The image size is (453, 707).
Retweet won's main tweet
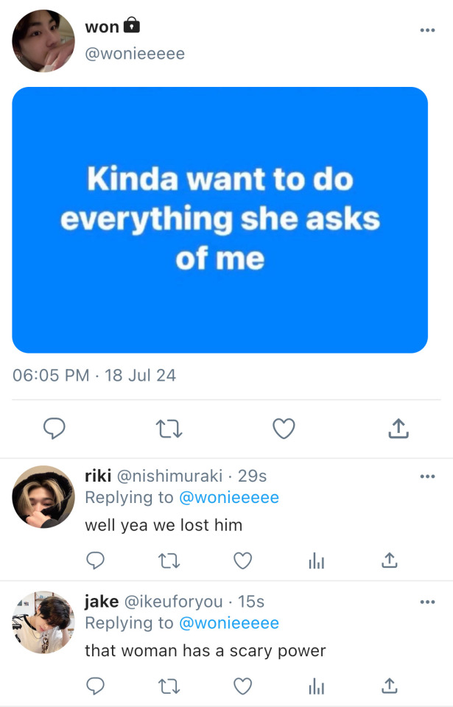(170, 428)
